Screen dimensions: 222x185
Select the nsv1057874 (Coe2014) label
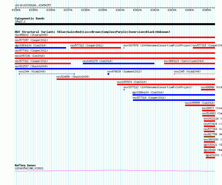pyautogui.click(x=132, y=82)
